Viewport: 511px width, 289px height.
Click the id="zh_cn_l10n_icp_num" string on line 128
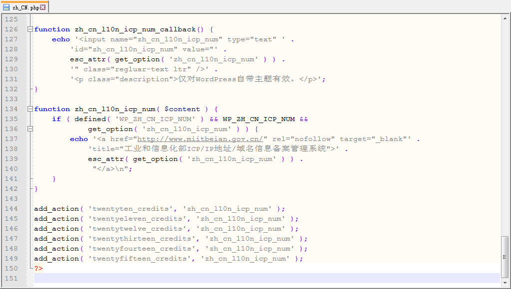click(x=144, y=49)
